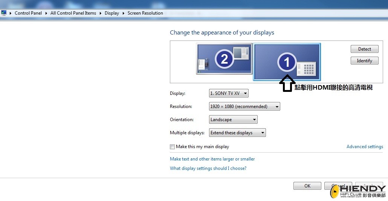Click the arrow before Control Panel breadcrumb

coord(11,13)
